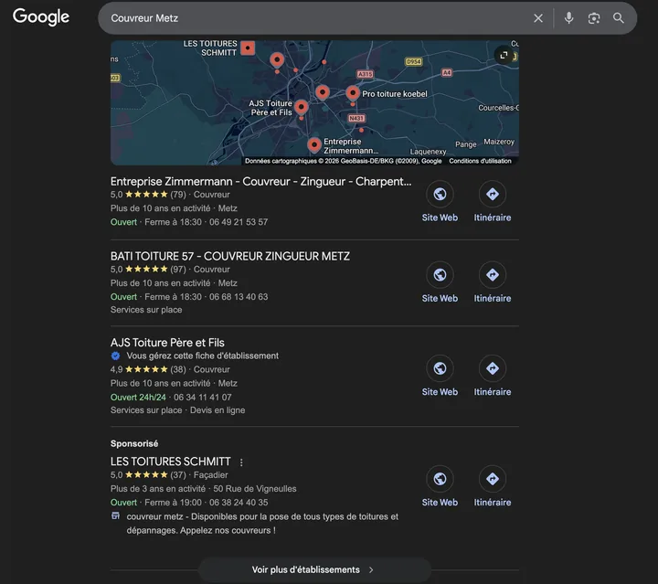Open Site Web icon for LES TOITURES SCHMITT

(x=440, y=479)
